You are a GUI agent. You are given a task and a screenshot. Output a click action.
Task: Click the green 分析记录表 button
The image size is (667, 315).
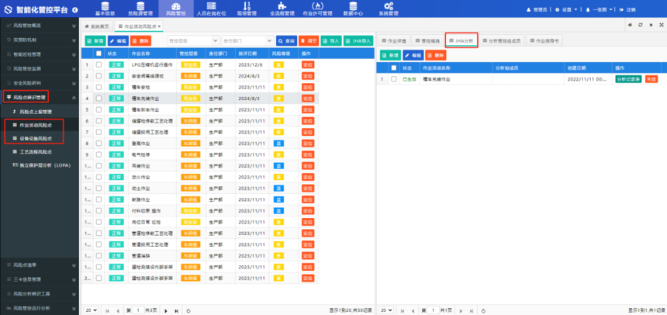[x=627, y=79]
